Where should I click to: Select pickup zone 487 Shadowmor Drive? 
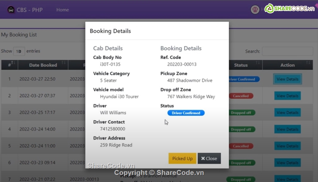[189, 80]
